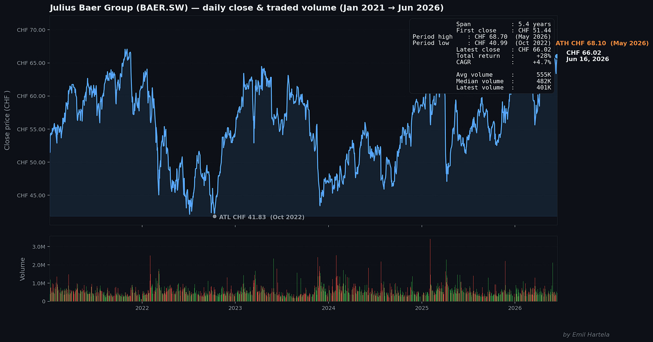Click the 'CHF 60.00' price axis label
Viewport: 653px width, 342px height.
coord(31,96)
